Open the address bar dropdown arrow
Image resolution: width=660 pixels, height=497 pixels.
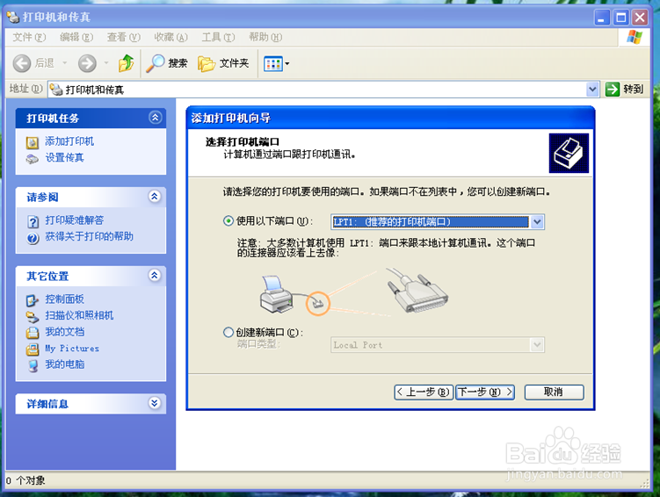tap(592, 90)
